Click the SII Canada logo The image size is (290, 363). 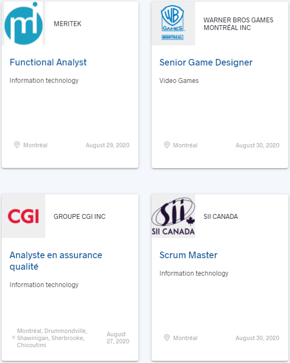pyautogui.click(x=173, y=216)
